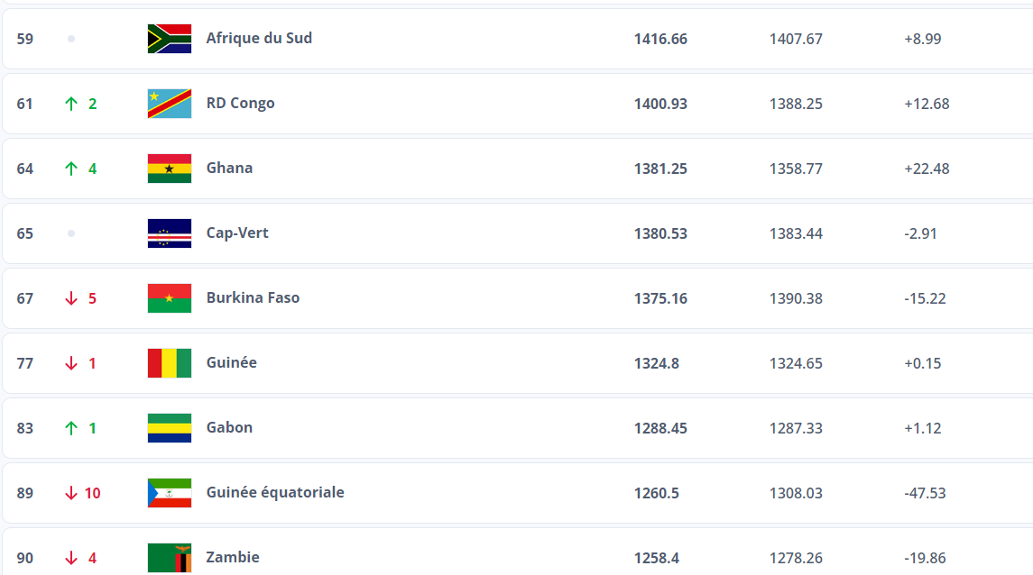The image size is (1033, 575).
Task: Open the Gabon team link
Action: coord(229,428)
